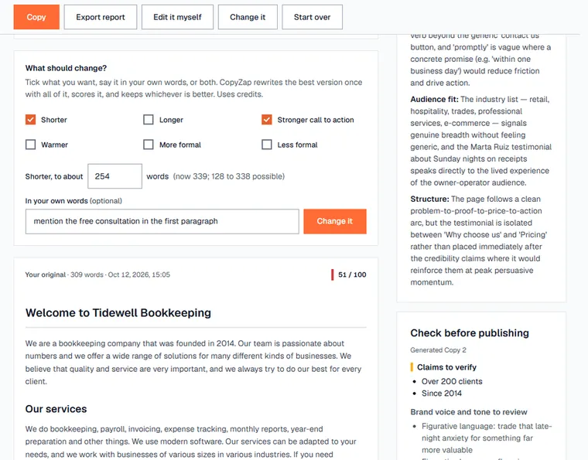Click Start over
Screen dimensions: 588x460
pos(312,17)
